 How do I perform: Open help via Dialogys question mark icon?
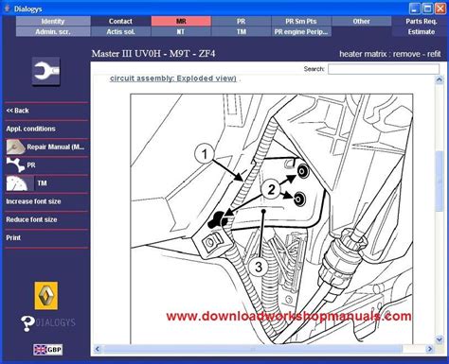[27, 323]
